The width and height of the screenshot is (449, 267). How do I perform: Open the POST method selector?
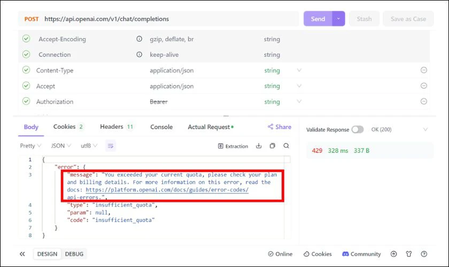tap(31, 19)
